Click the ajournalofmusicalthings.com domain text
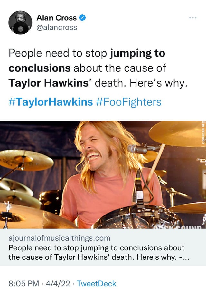Viewport: 206px width, 294px height. (60, 238)
